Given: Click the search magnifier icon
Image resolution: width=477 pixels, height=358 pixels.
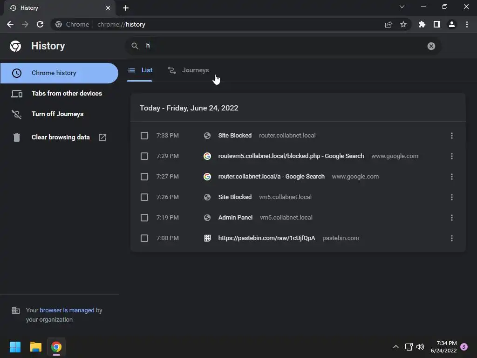Looking at the screenshot, I should point(135,46).
